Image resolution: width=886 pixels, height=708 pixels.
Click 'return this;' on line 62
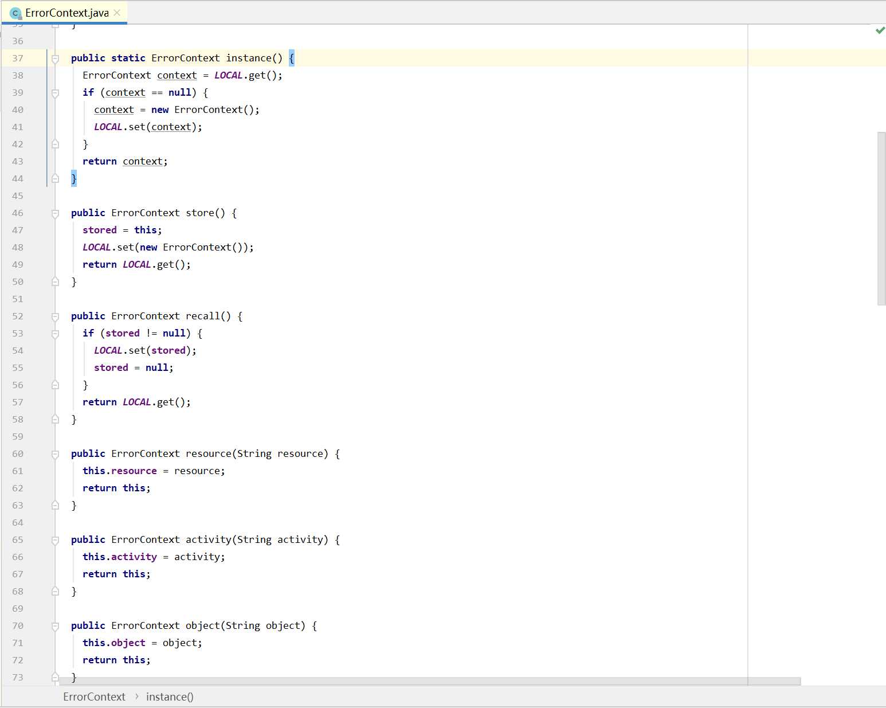117,488
